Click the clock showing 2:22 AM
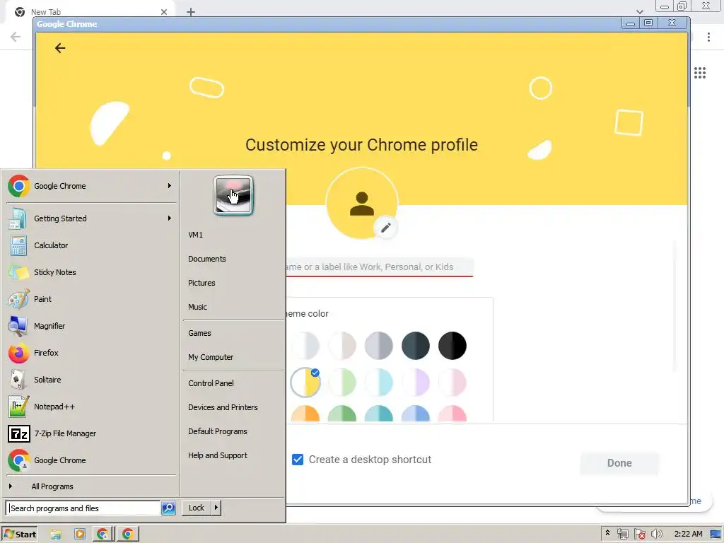Screen dimensions: 724x543 [688, 534]
